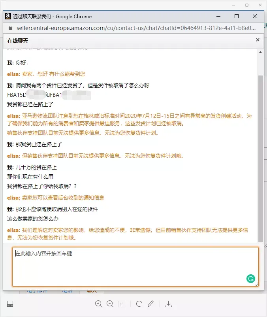Click the elisa greeting '卖家，您好 有什么能帮到您'

[54, 74]
